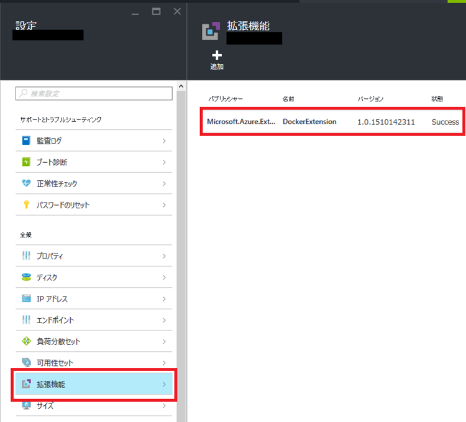Click the パブリッシャー column header
The height and width of the screenshot is (422, 466).
[226, 99]
